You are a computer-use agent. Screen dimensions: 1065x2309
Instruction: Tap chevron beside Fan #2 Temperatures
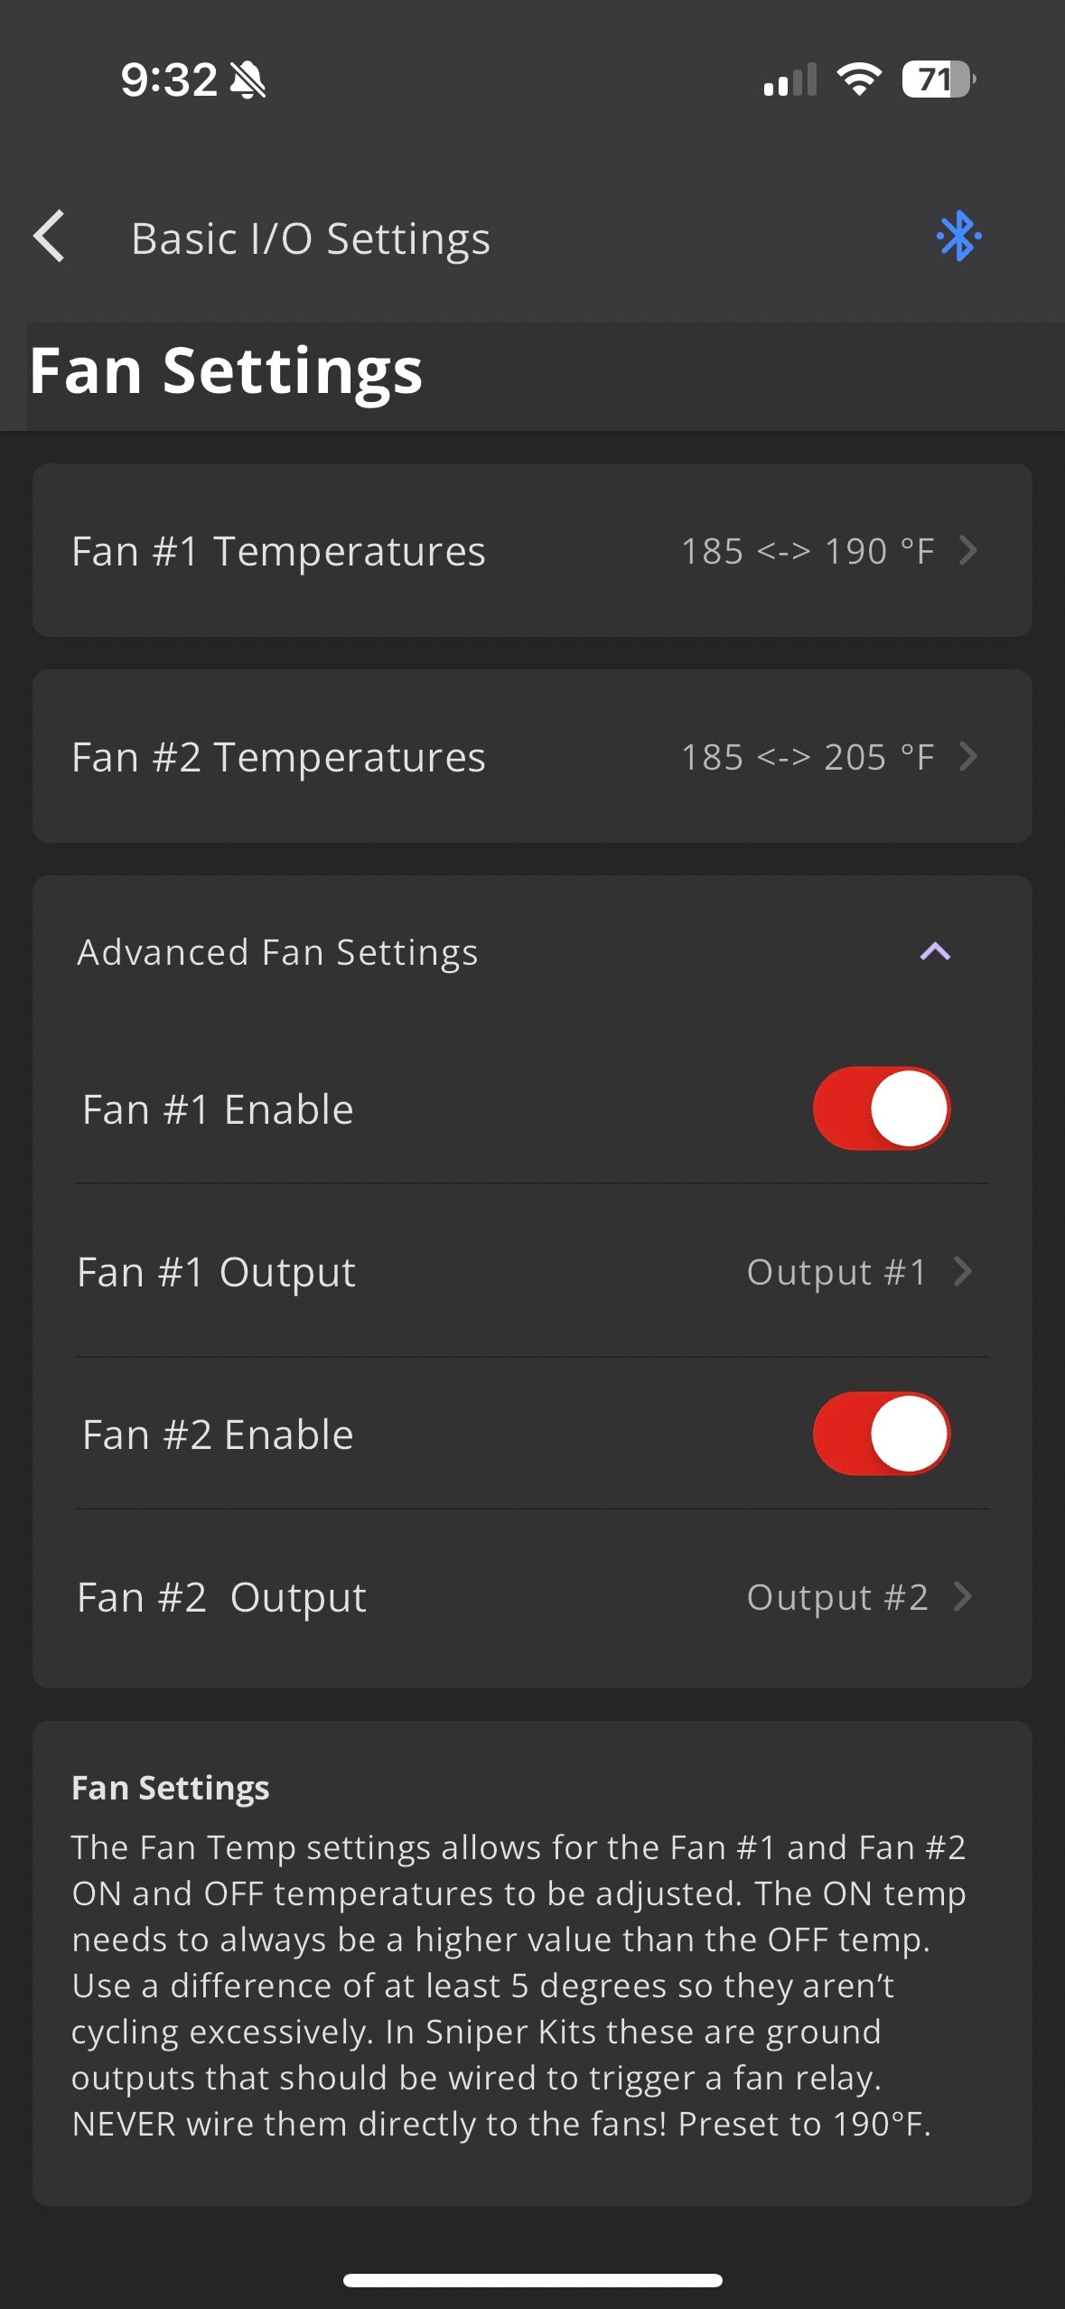[968, 756]
